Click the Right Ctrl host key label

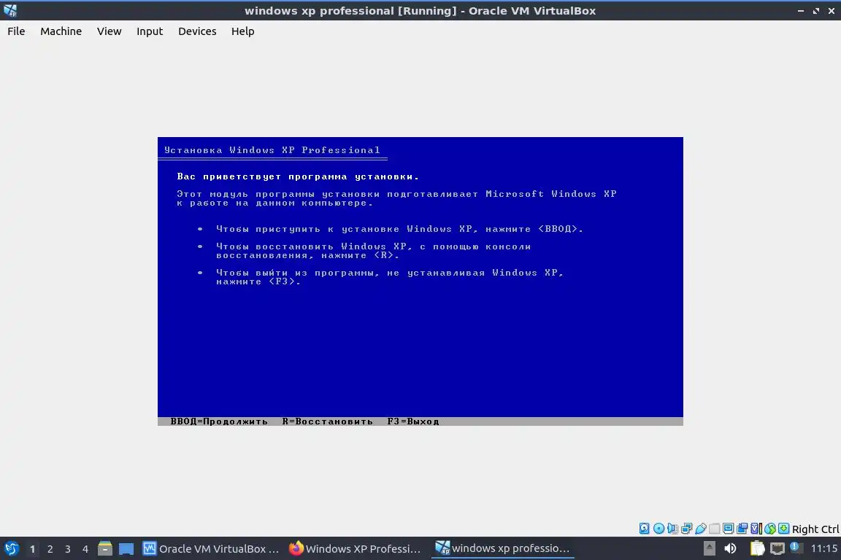[x=815, y=529]
